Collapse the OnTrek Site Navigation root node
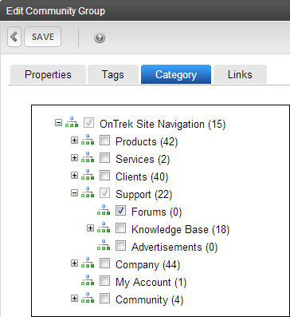Screen dimensions: 290x317 click(x=58, y=123)
